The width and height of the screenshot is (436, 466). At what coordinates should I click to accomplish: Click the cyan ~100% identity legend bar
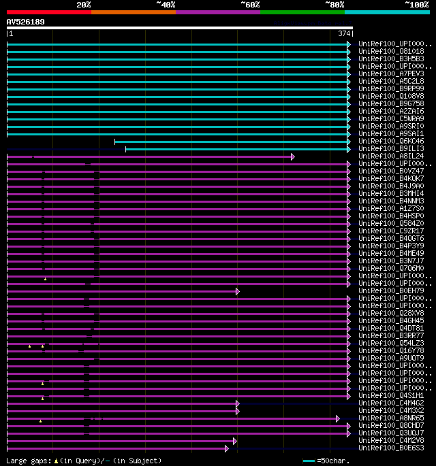point(387,12)
